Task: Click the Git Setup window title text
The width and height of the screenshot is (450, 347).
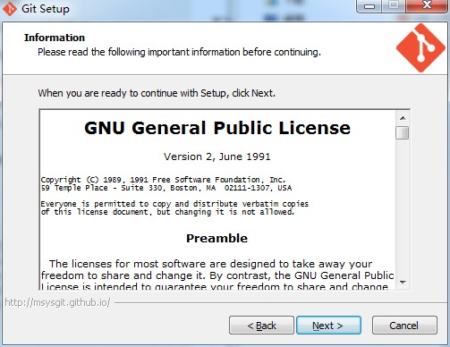Action: pos(46,9)
